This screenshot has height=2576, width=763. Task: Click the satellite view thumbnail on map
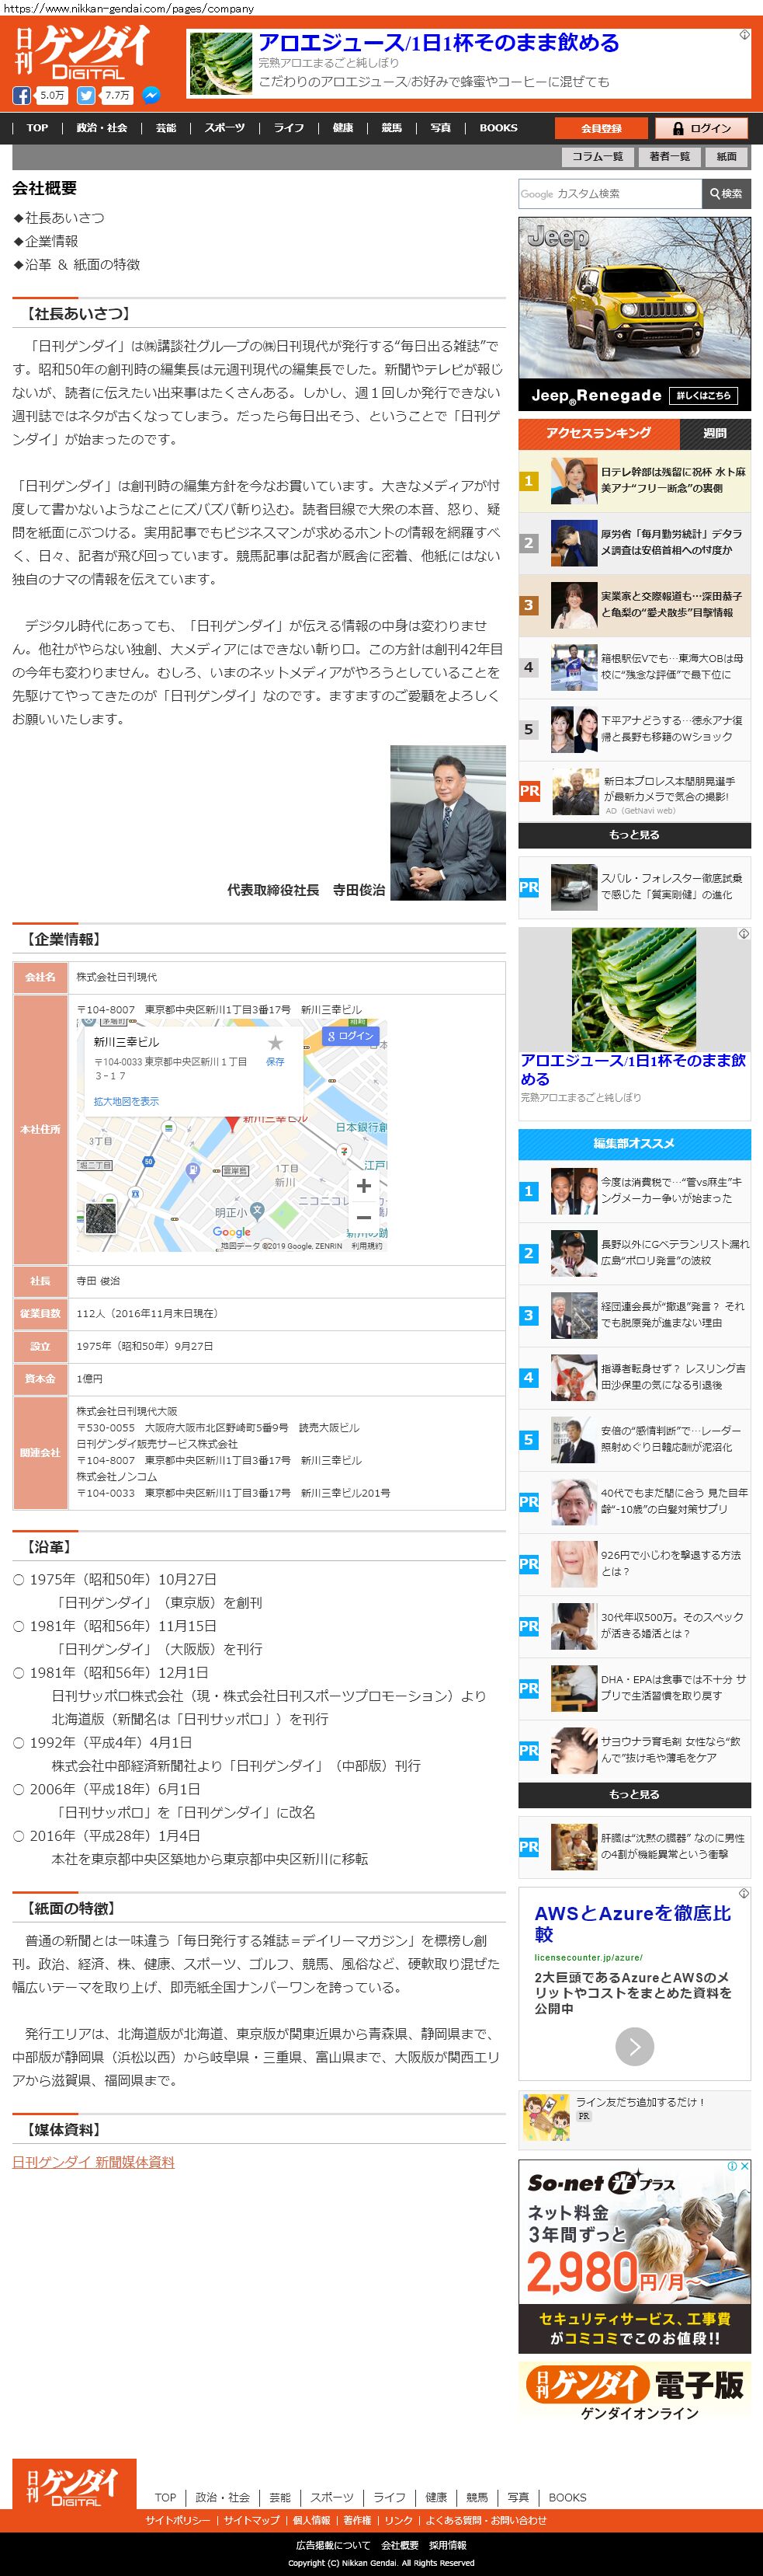pyautogui.click(x=100, y=1217)
